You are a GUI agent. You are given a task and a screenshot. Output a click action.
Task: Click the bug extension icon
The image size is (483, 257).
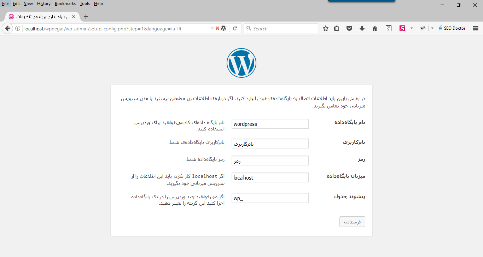(423, 28)
